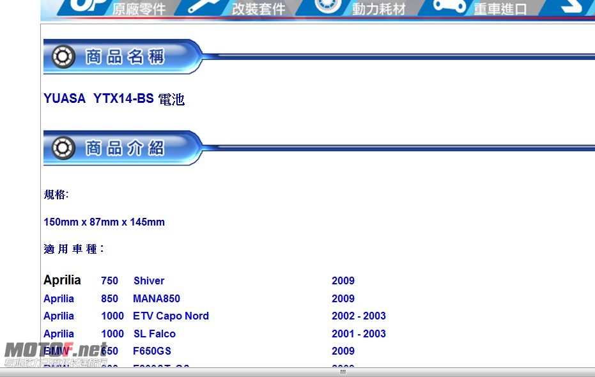The height and width of the screenshot is (377, 595).
Task: Click the F650GS model name
Action: coord(152,351)
